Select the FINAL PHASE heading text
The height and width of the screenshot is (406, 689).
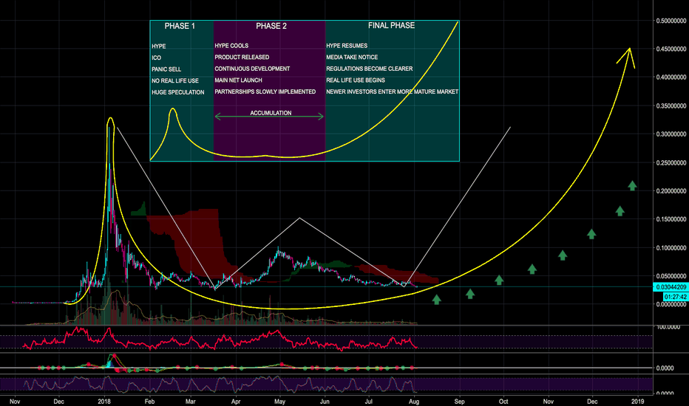tap(391, 25)
